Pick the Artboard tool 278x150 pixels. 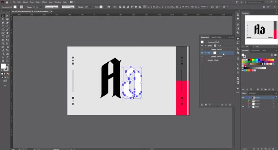click(3, 57)
